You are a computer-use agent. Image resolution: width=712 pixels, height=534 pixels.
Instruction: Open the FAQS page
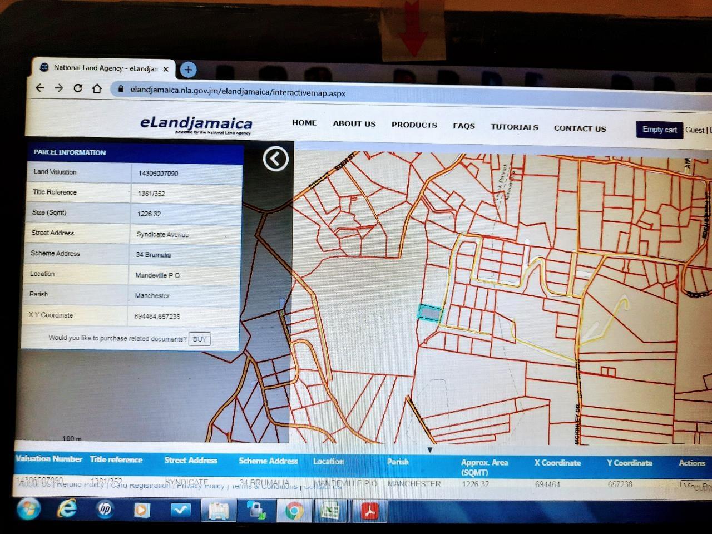[463, 126]
